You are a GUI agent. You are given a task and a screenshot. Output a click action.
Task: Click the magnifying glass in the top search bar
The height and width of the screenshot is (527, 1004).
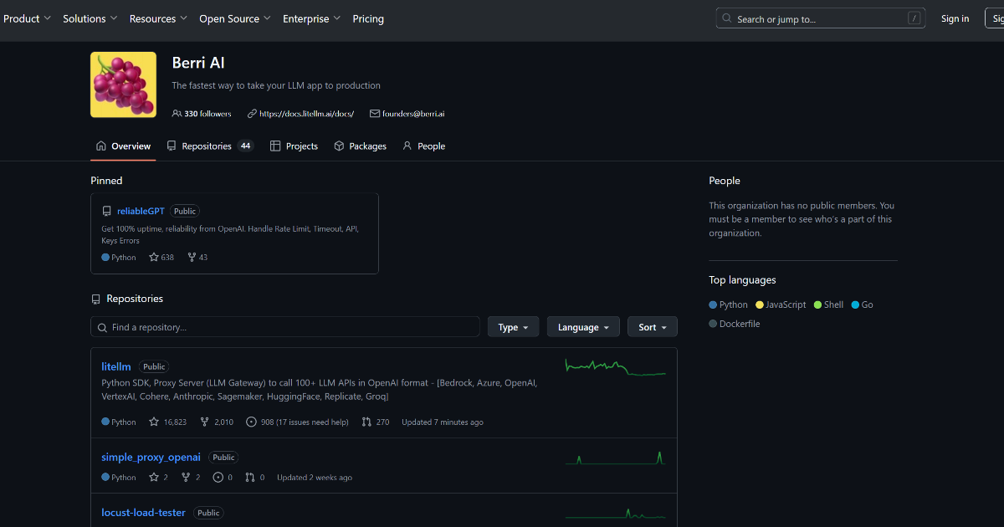(727, 18)
